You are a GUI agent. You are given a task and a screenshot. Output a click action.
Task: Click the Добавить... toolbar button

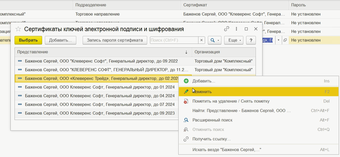(x=60, y=40)
